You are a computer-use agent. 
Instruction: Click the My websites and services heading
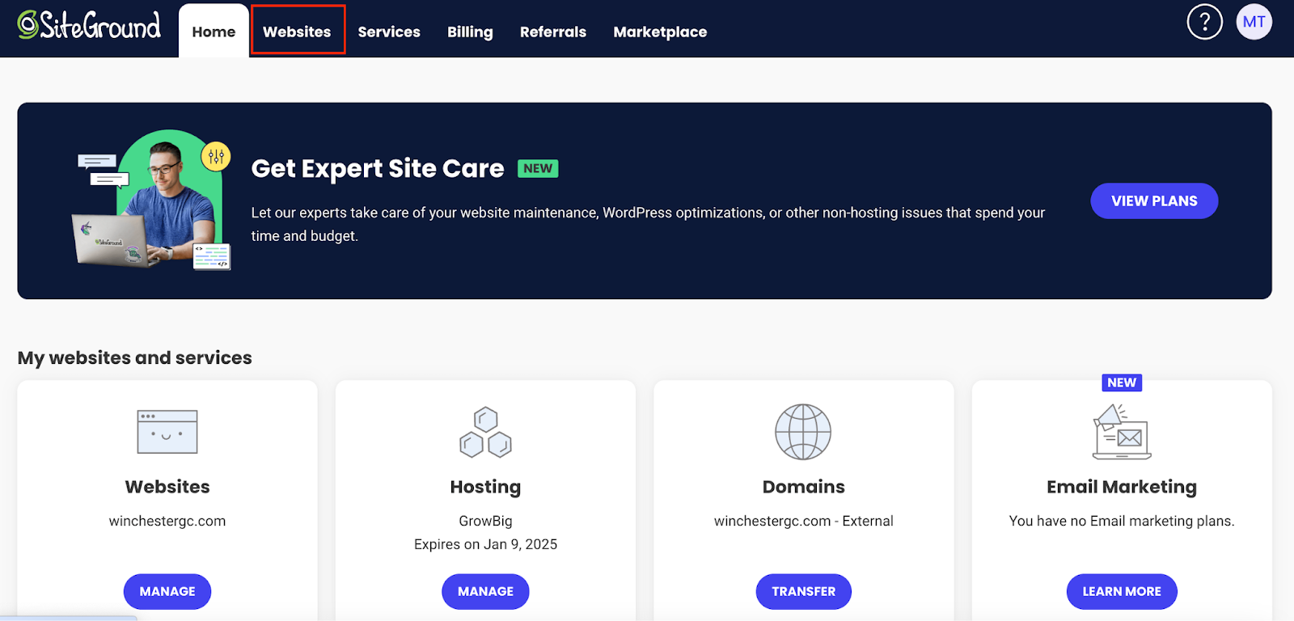pos(134,358)
